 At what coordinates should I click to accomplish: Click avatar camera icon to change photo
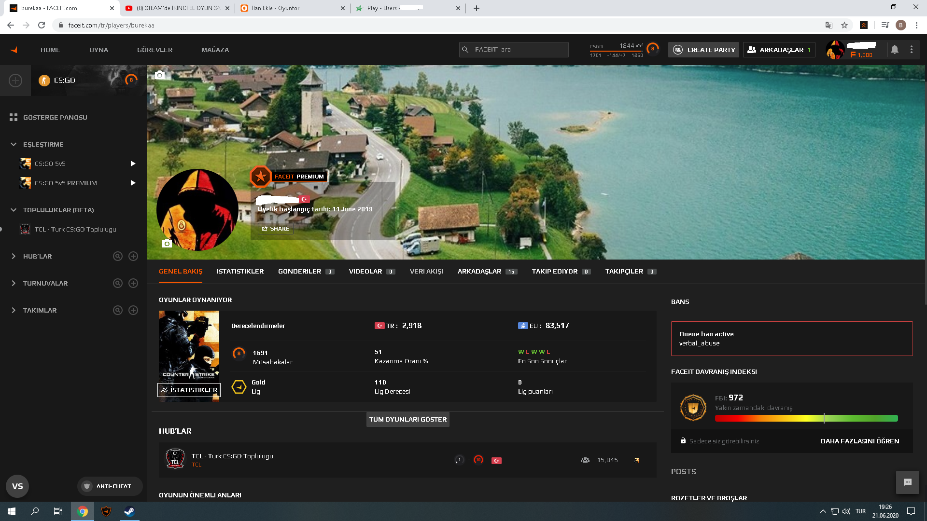(167, 243)
